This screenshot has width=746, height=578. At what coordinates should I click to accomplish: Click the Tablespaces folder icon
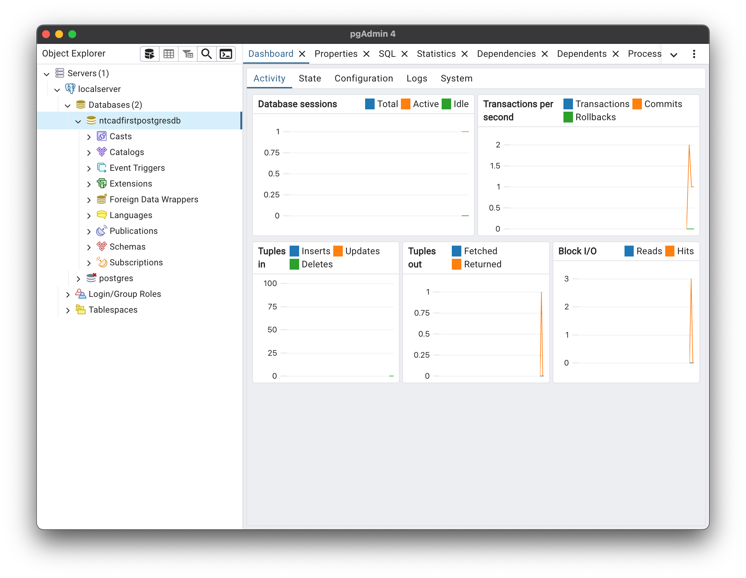tap(81, 309)
